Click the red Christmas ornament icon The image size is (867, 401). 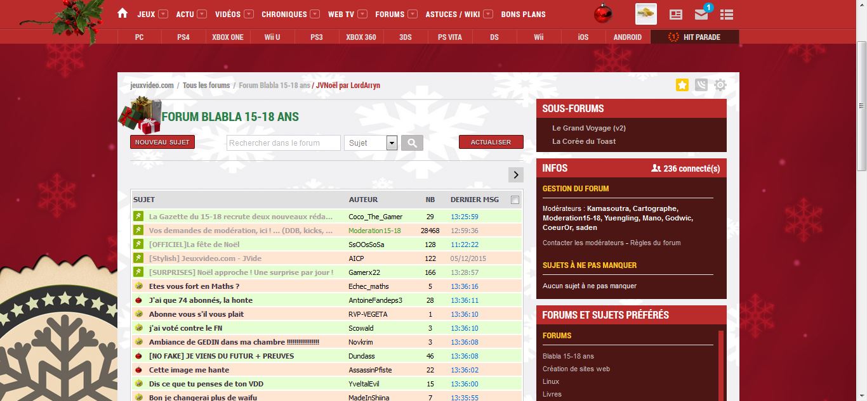pyautogui.click(x=602, y=13)
